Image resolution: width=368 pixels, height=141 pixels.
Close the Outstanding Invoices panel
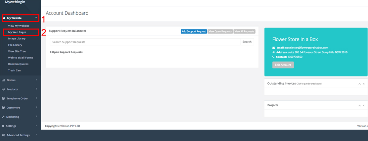click(364, 84)
